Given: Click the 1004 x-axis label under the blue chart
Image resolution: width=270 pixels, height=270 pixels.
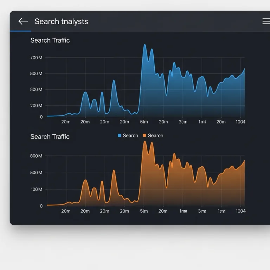Looking at the screenshot, I should click(x=240, y=122).
